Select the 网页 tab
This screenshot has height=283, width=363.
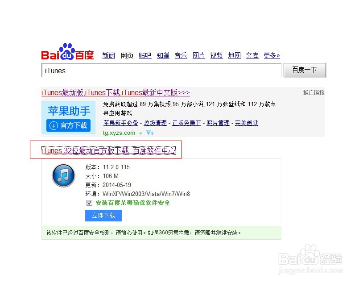127,55
